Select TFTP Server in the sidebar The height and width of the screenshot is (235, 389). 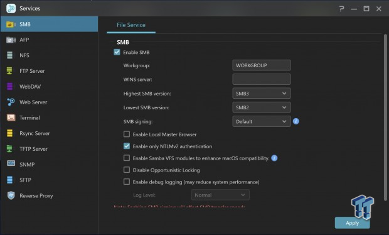pos(49,148)
